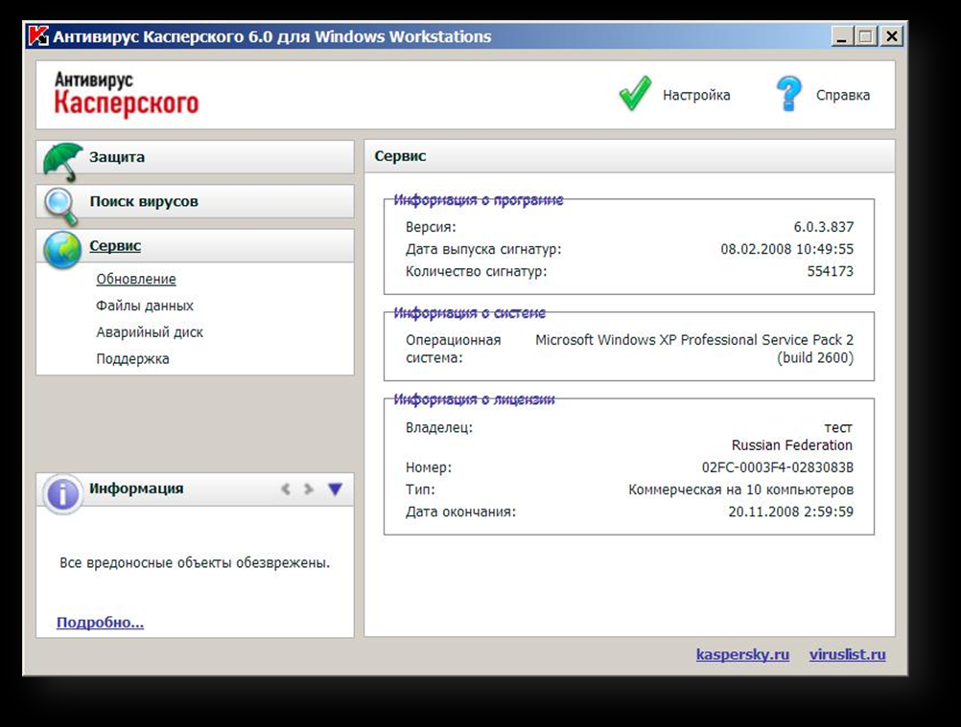Open Аварийный диск item
Image resolution: width=961 pixels, height=727 pixels.
[x=150, y=332]
